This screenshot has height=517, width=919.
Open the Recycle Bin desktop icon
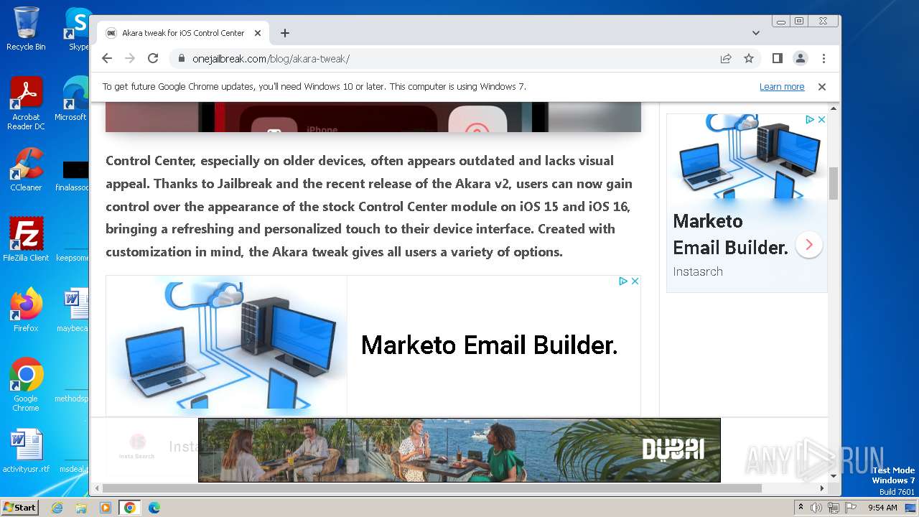coord(26,29)
